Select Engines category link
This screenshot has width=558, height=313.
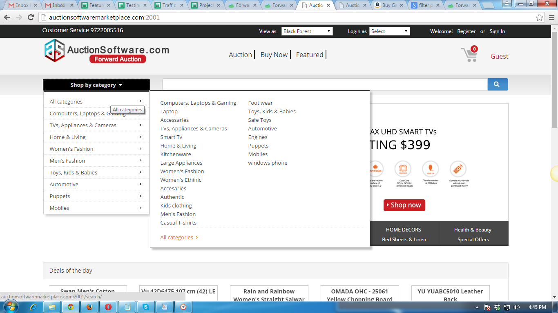pos(258,137)
